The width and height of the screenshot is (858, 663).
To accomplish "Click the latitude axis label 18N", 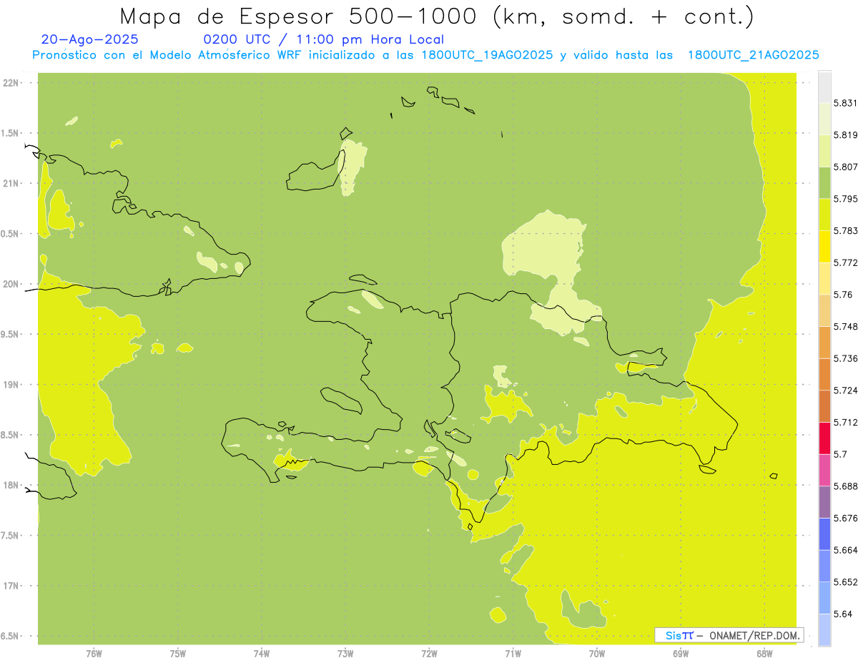I will (x=11, y=486).
